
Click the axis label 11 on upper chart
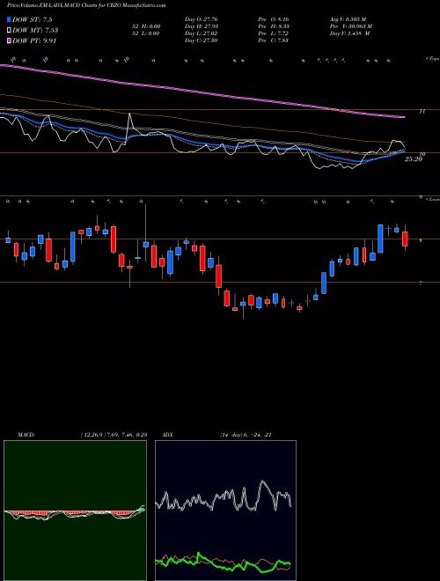pos(422,111)
